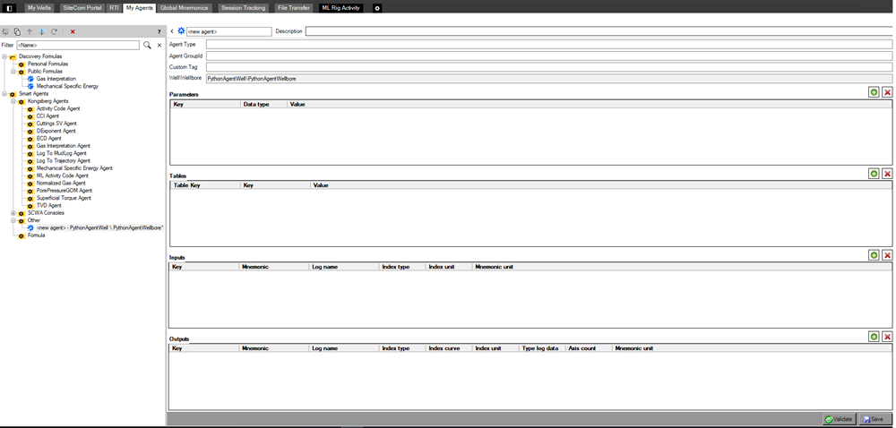Click the Filter <Name> input field

coord(78,45)
